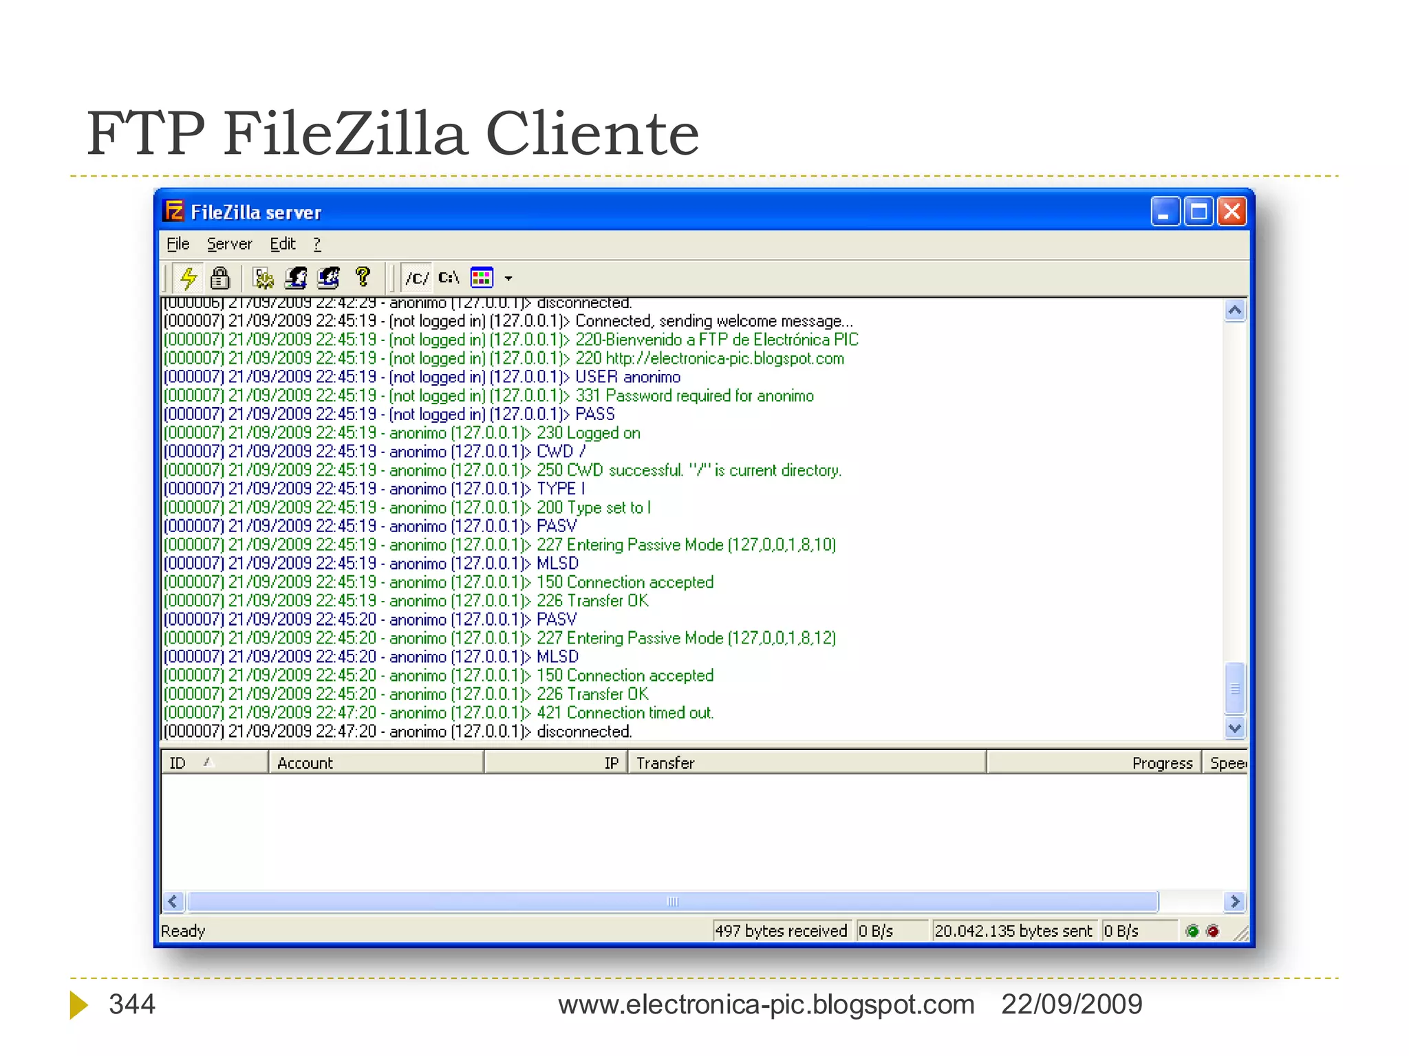
Task: Click log line '250 CWD successful'
Action: (x=502, y=470)
